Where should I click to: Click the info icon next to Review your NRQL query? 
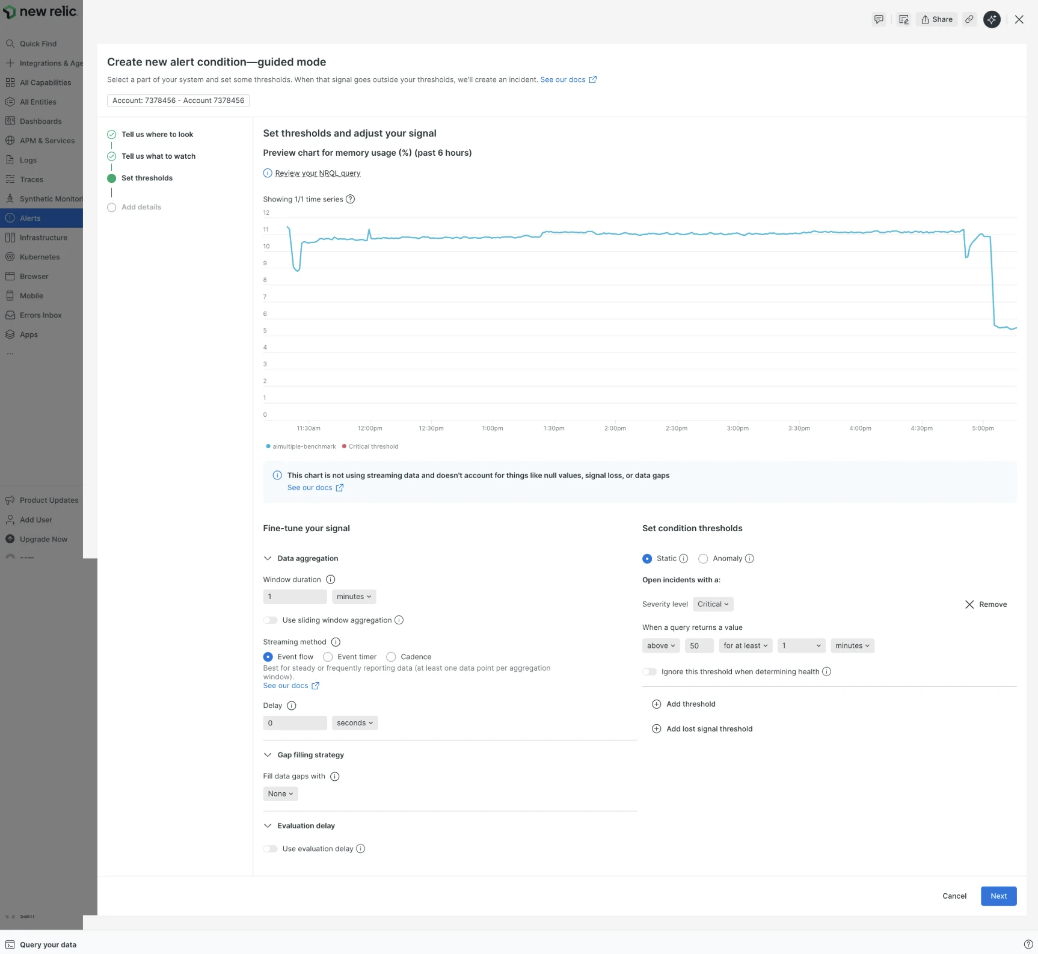click(268, 173)
